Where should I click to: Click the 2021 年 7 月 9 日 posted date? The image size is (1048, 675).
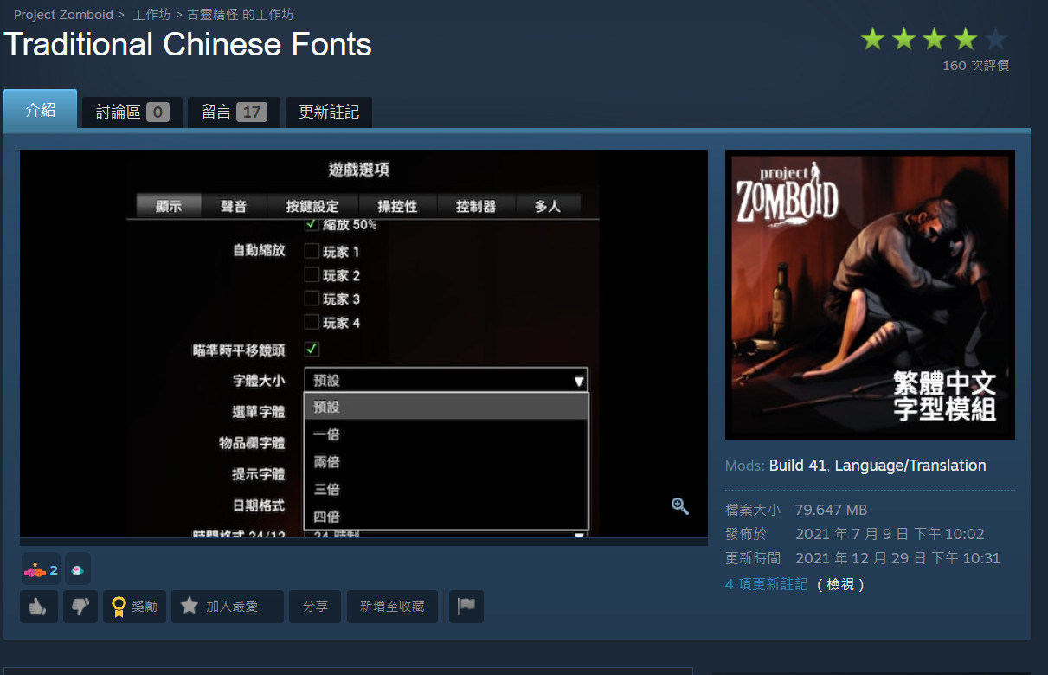(x=890, y=534)
